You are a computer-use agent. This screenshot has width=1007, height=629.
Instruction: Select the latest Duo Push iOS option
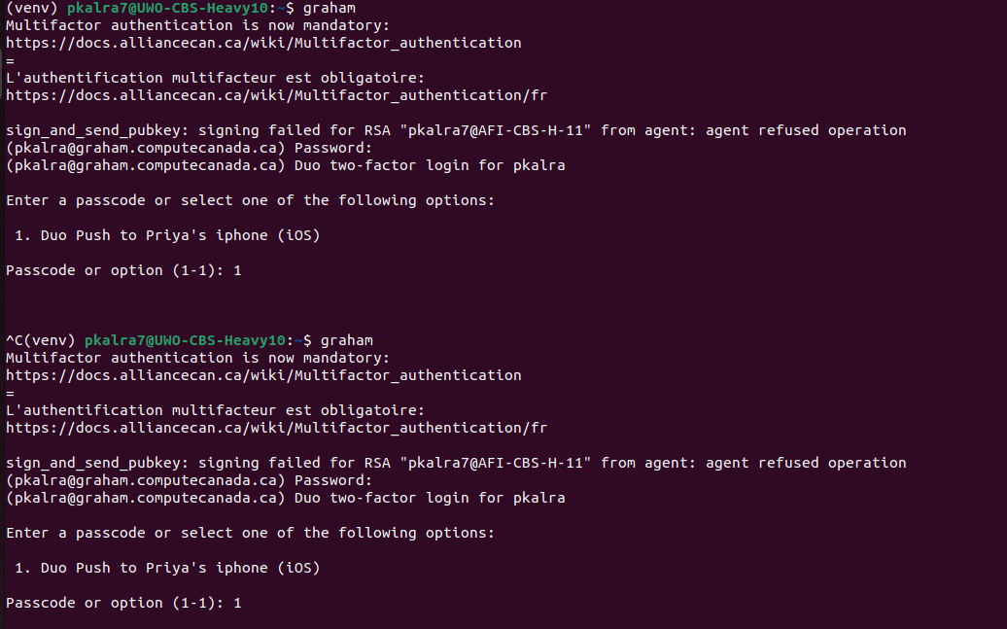168,568
